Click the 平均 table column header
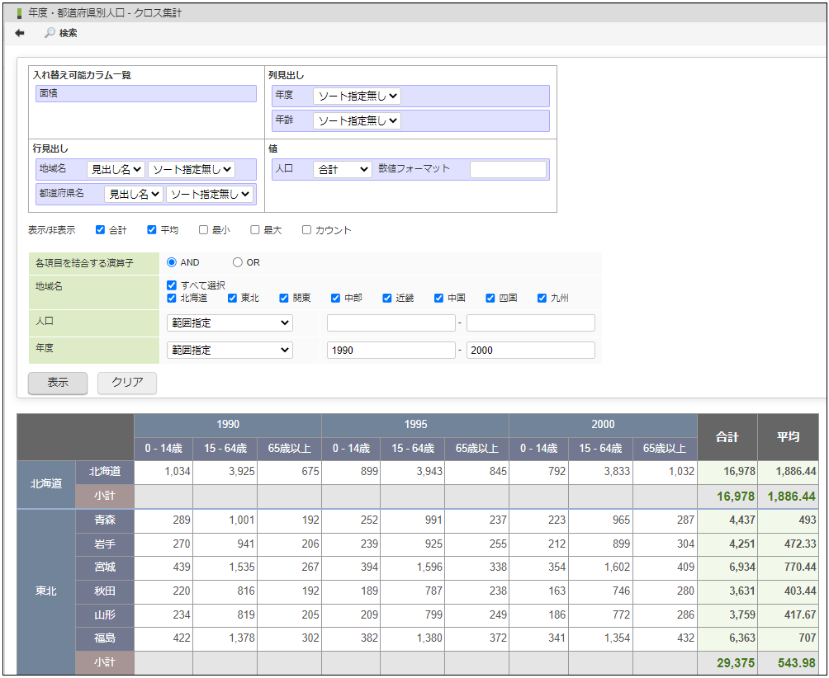The width and height of the screenshot is (829, 678). 788,437
